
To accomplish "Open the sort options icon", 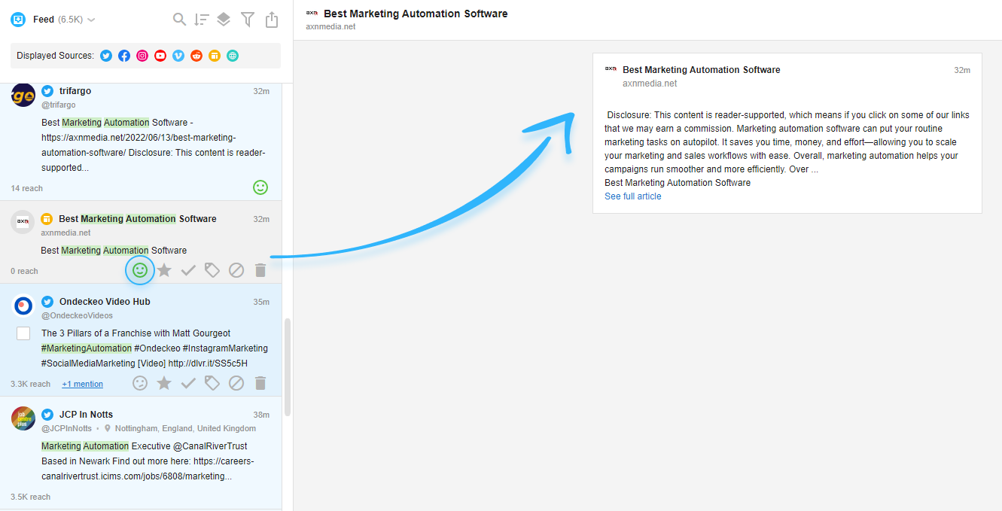I will [202, 20].
